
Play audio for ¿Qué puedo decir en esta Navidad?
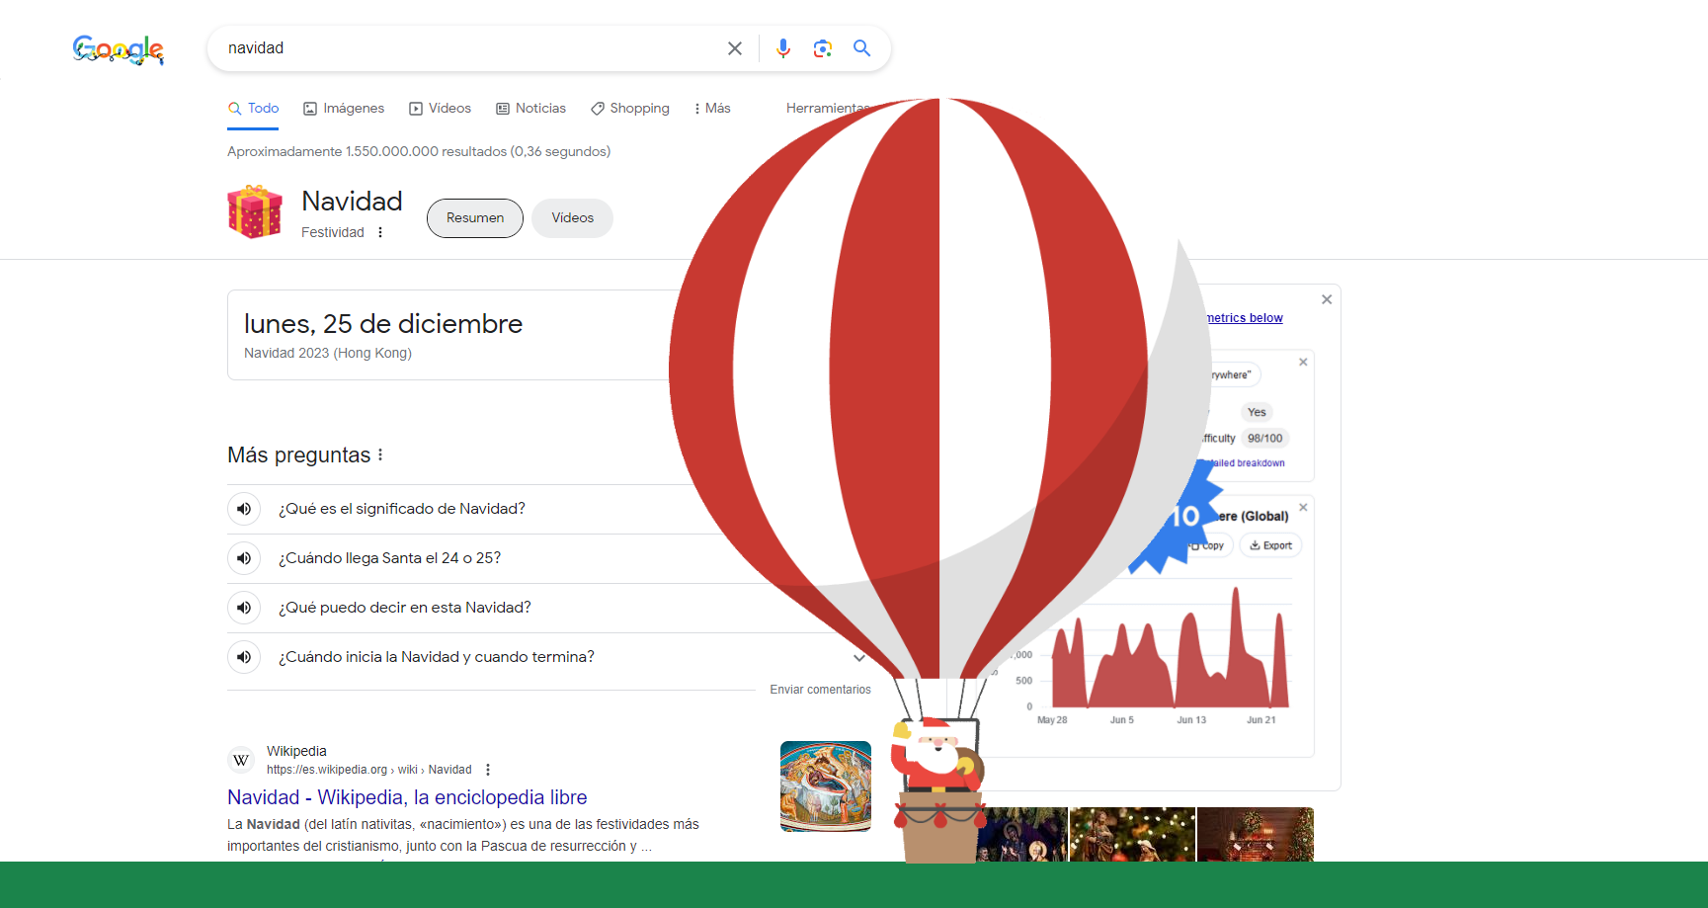[244, 608]
